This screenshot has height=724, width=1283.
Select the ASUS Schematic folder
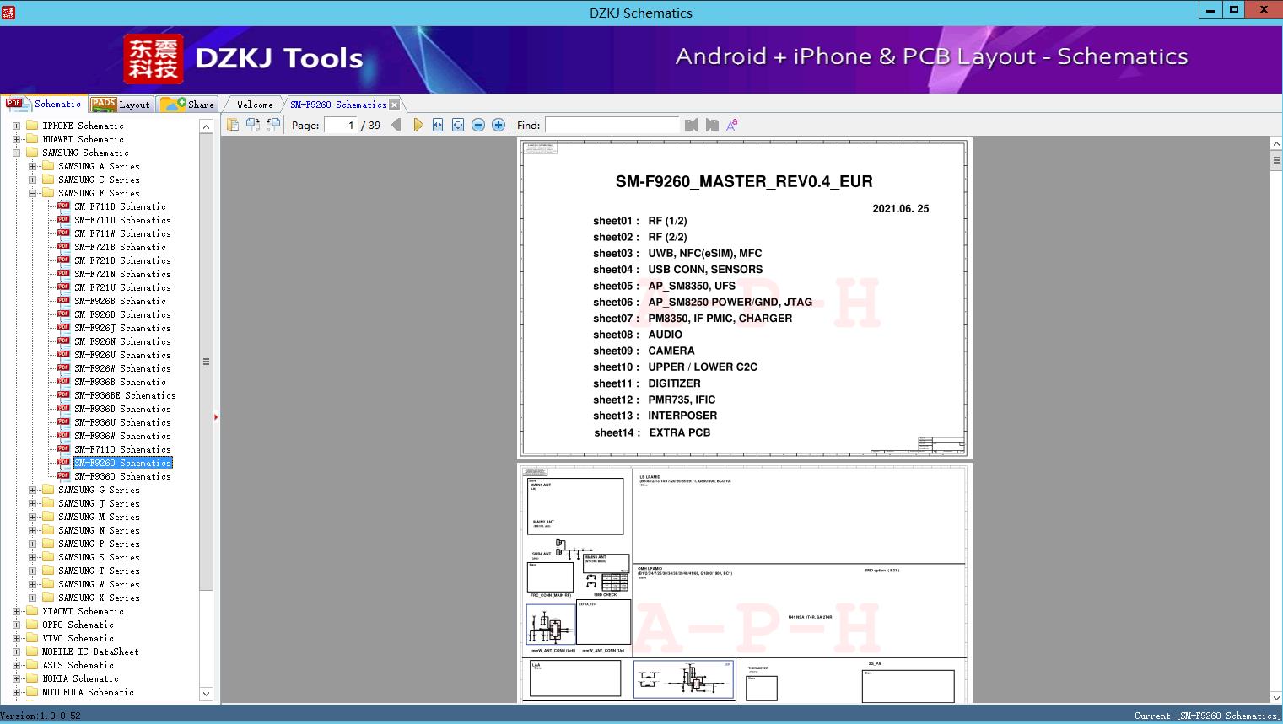tap(78, 665)
